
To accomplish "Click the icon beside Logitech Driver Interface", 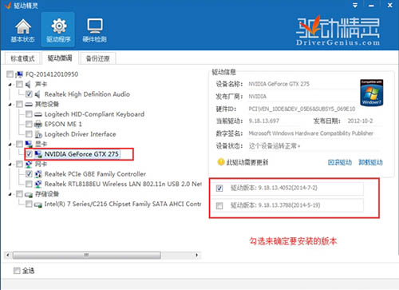I will point(38,134).
